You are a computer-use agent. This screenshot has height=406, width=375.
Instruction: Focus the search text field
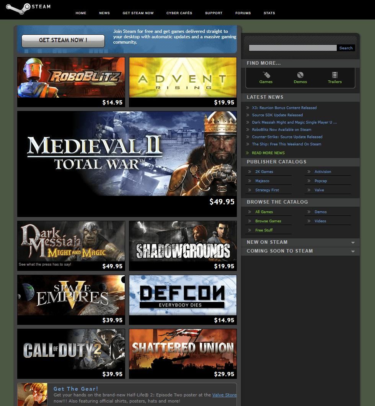tap(293, 48)
